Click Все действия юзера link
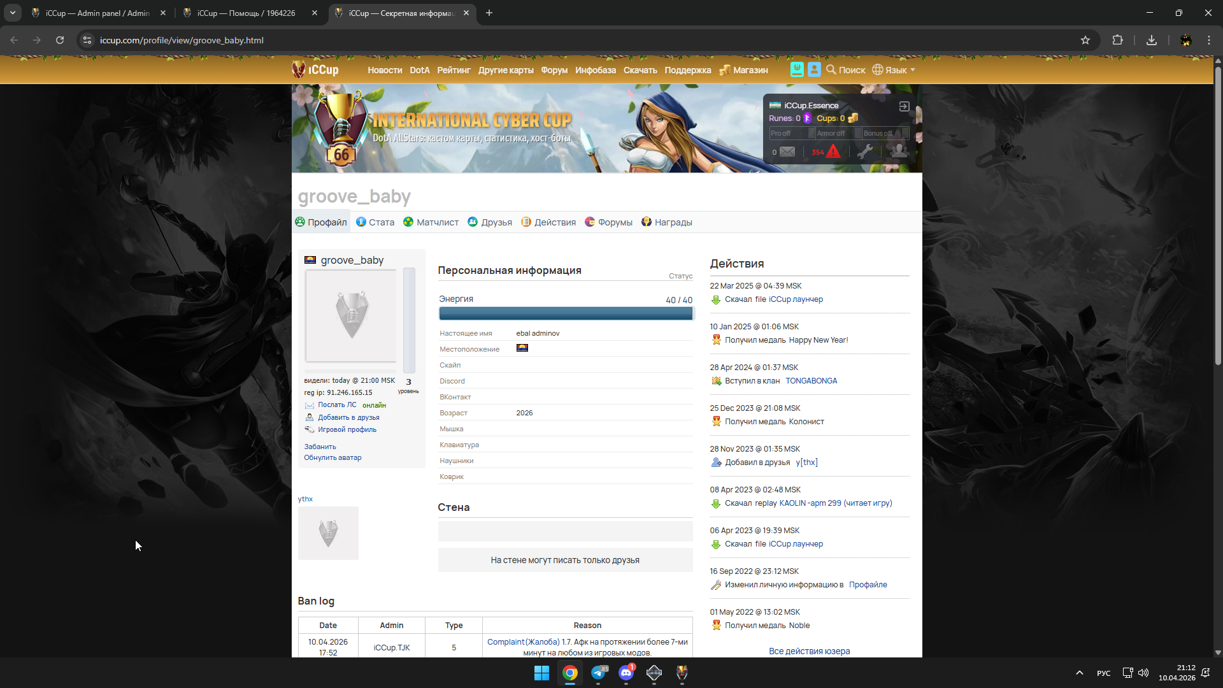This screenshot has width=1223, height=688. (809, 651)
